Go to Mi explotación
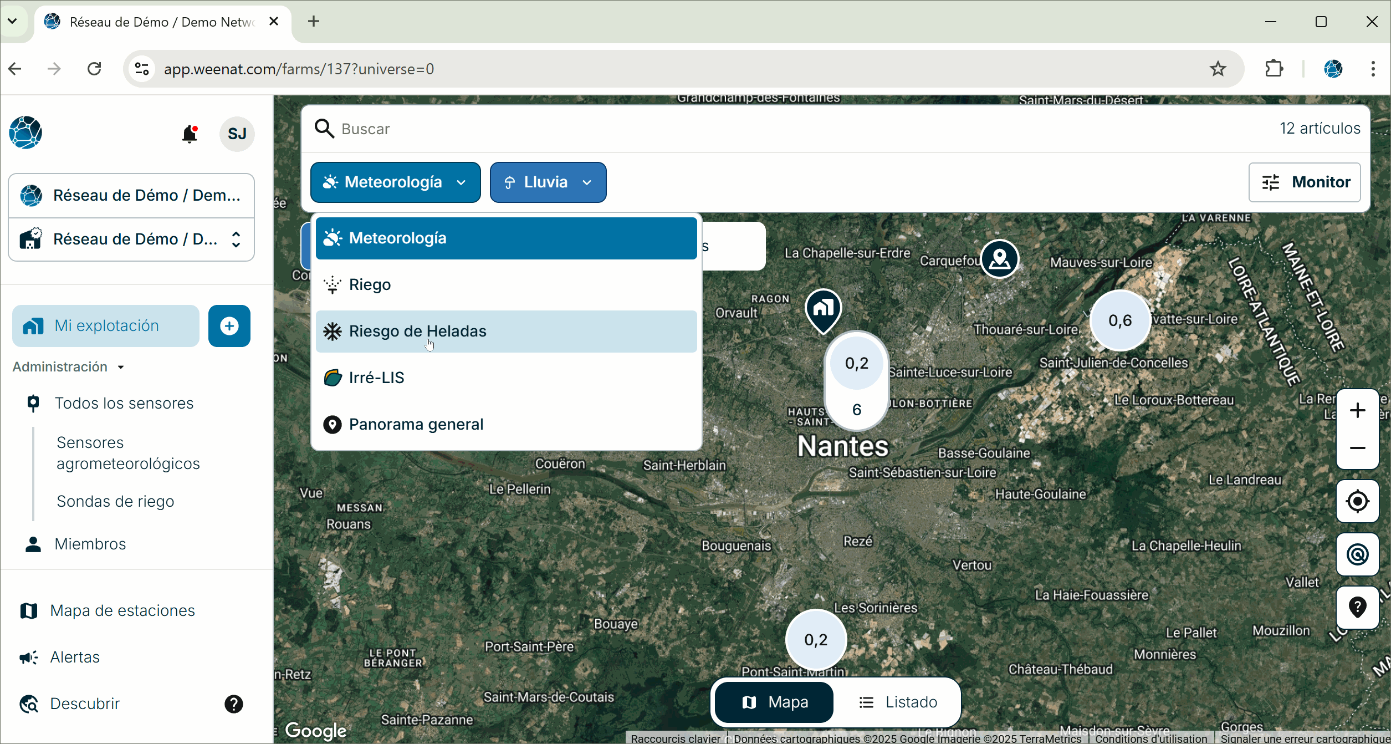The height and width of the screenshot is (744, 1391). 106,326
